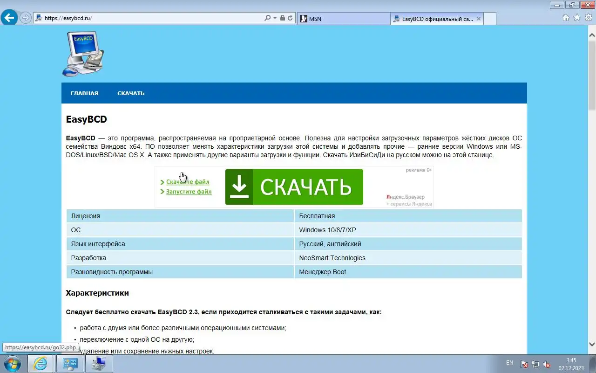Click the browser forward arrow
Image resolution: width=596 pixels, height=373 pixels.
(x=26, y=18)
